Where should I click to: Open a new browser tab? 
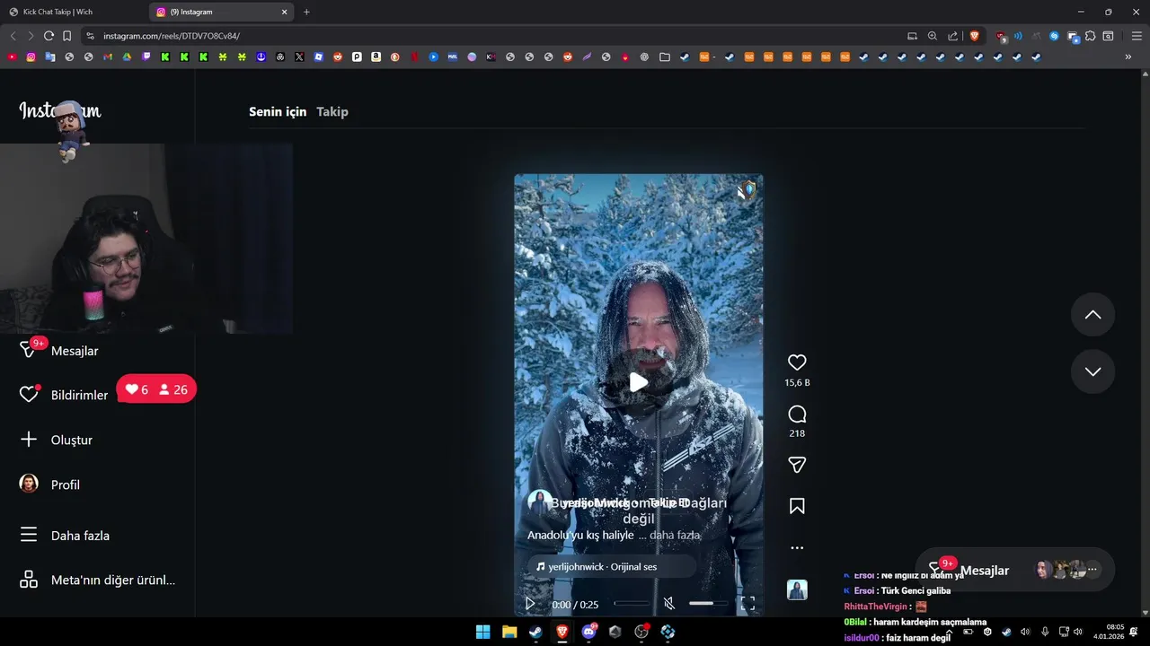tap(306, 12)
